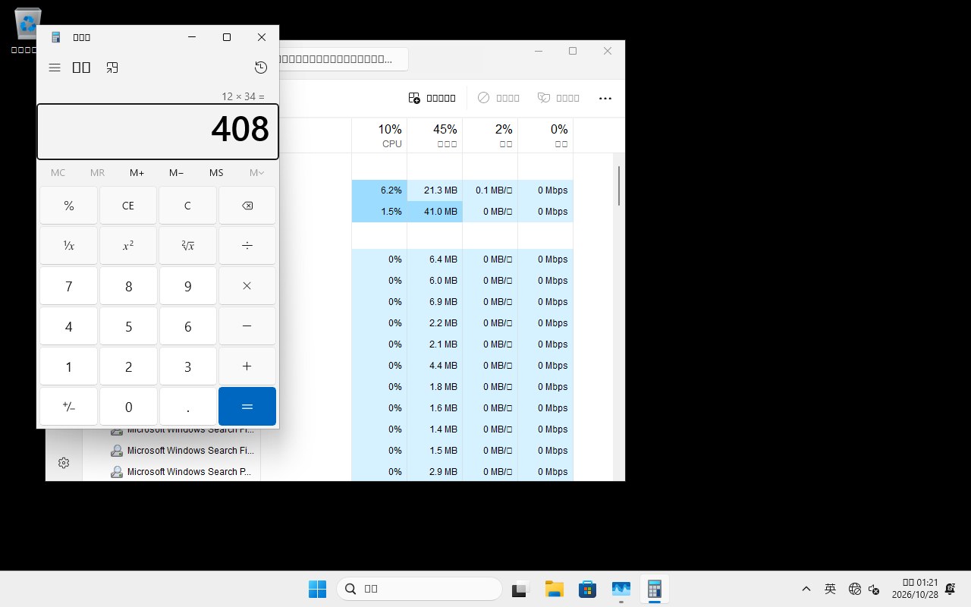
Task: Click the multiply operator key
Action: (x=247, y=286)
